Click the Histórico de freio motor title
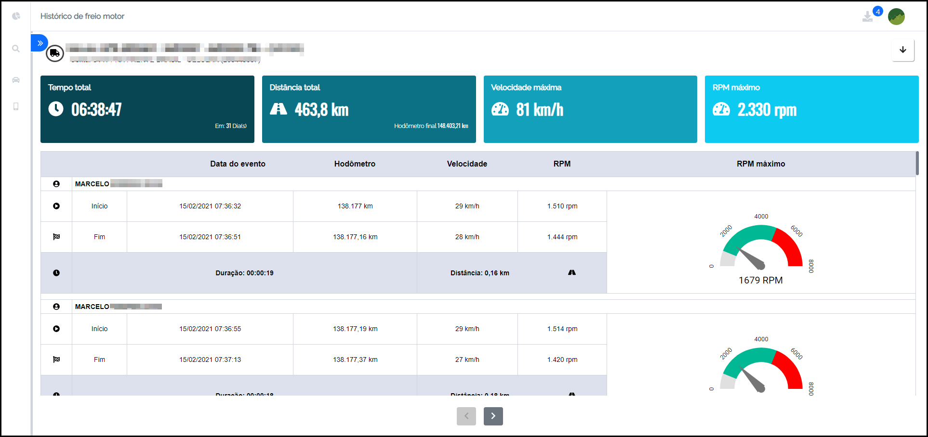 coord(82,16)
